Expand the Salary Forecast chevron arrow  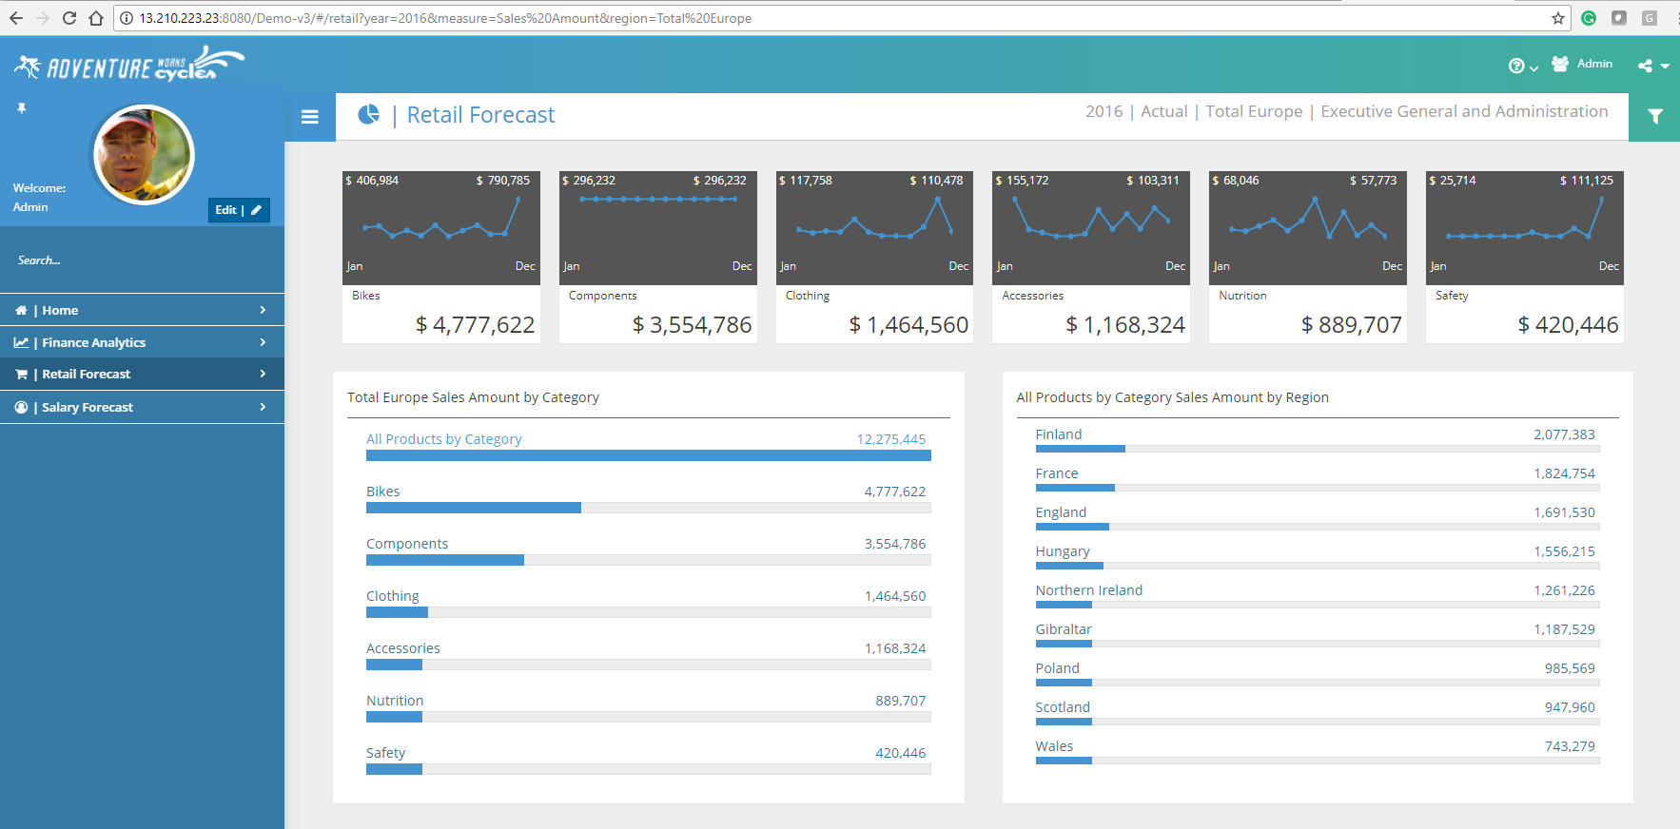tap(263, 407)
